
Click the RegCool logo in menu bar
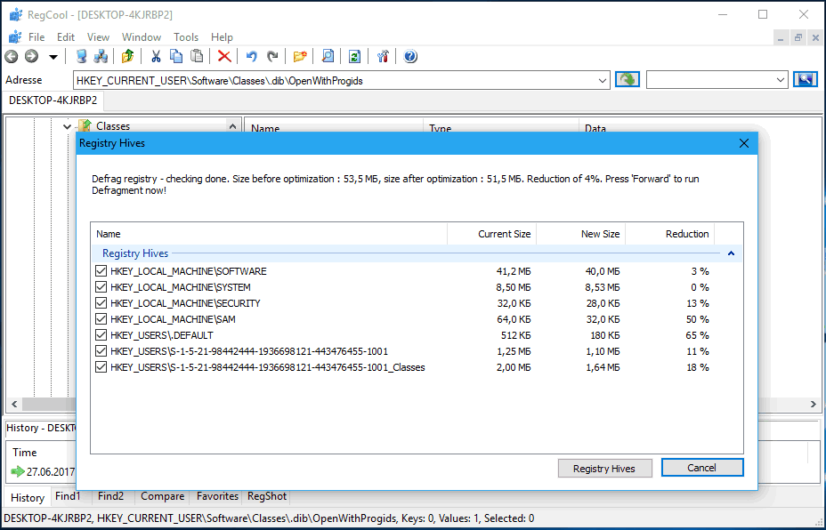pyautogui.click(x=15, y=36)
